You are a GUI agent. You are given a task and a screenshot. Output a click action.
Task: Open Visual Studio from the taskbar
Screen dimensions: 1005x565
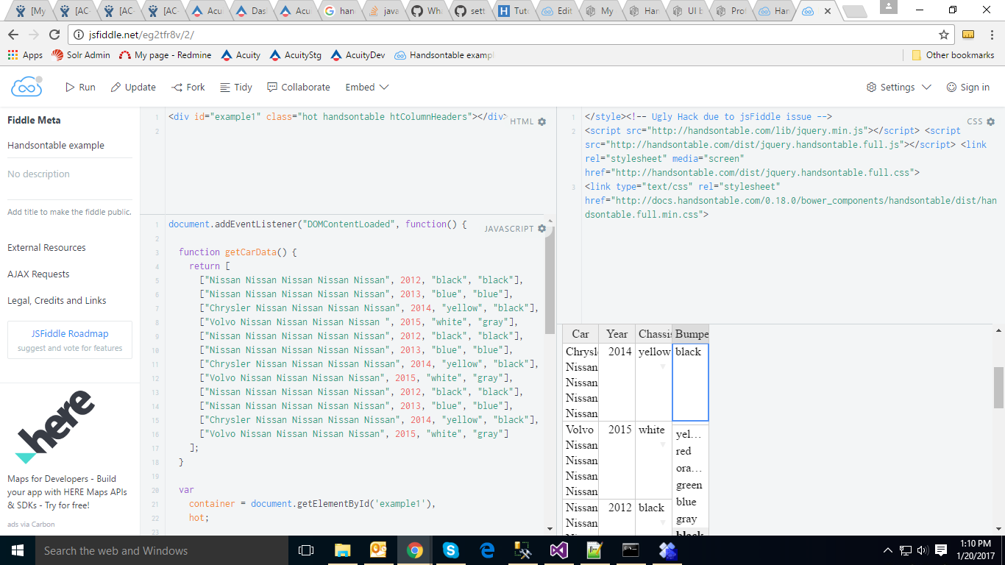tap(559, 550)
